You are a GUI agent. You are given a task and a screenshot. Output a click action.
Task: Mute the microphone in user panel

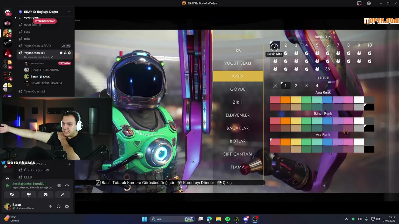[x=50, y=206]
